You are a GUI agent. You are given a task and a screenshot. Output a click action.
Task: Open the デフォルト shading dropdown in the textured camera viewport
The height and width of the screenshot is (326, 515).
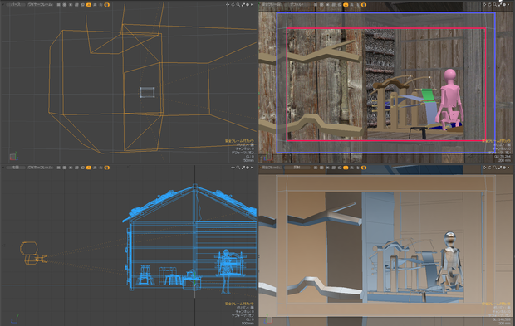(x=297, y=5)
